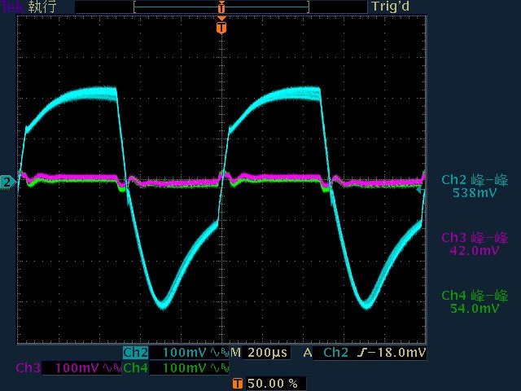The image size is (521, 391).
Task: Click the channel 2 ground reference marker
Action: [7, 182]
